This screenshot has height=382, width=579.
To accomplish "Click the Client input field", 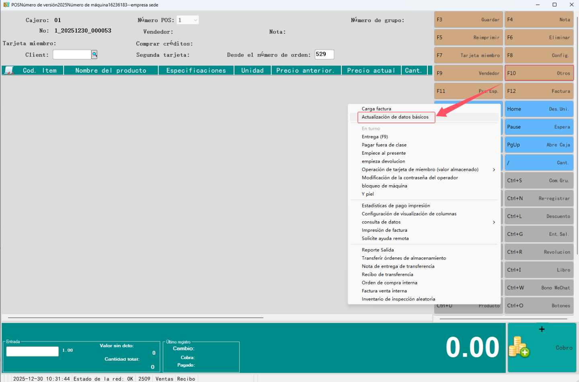I will point(72,55).
